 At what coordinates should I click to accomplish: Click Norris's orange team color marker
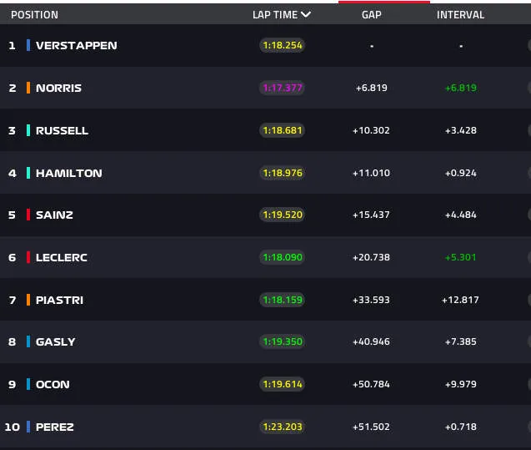coord(28,88)
